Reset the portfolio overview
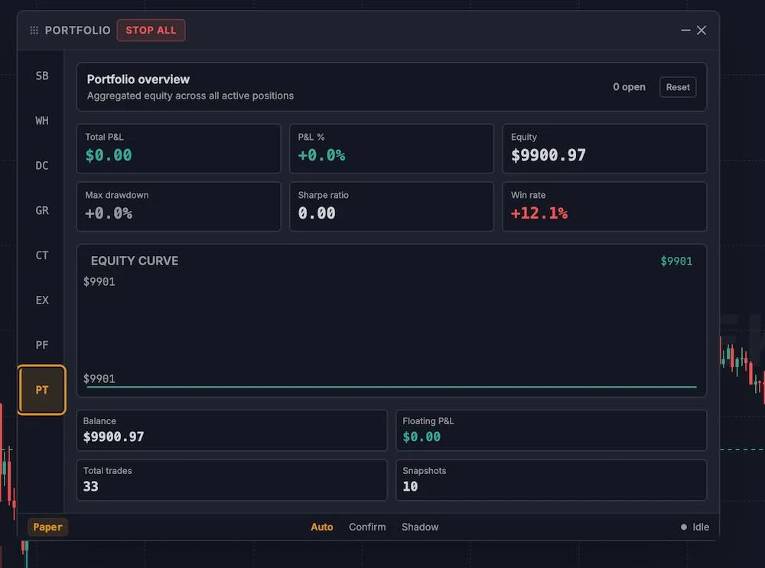 [x=678, y=87]
